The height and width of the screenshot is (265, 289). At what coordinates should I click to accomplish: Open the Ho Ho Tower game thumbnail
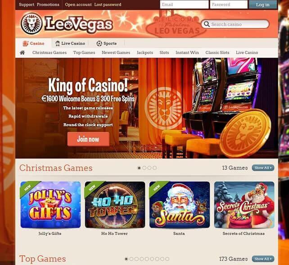(115, 205)
